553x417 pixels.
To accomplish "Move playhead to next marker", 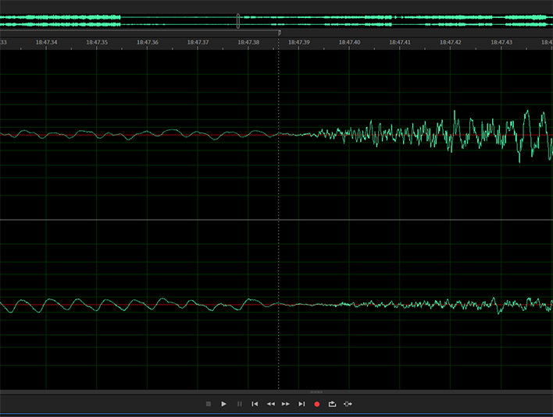I will click(301, 404).
